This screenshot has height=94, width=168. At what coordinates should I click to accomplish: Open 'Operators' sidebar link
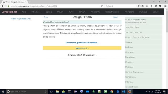(130, 52)
